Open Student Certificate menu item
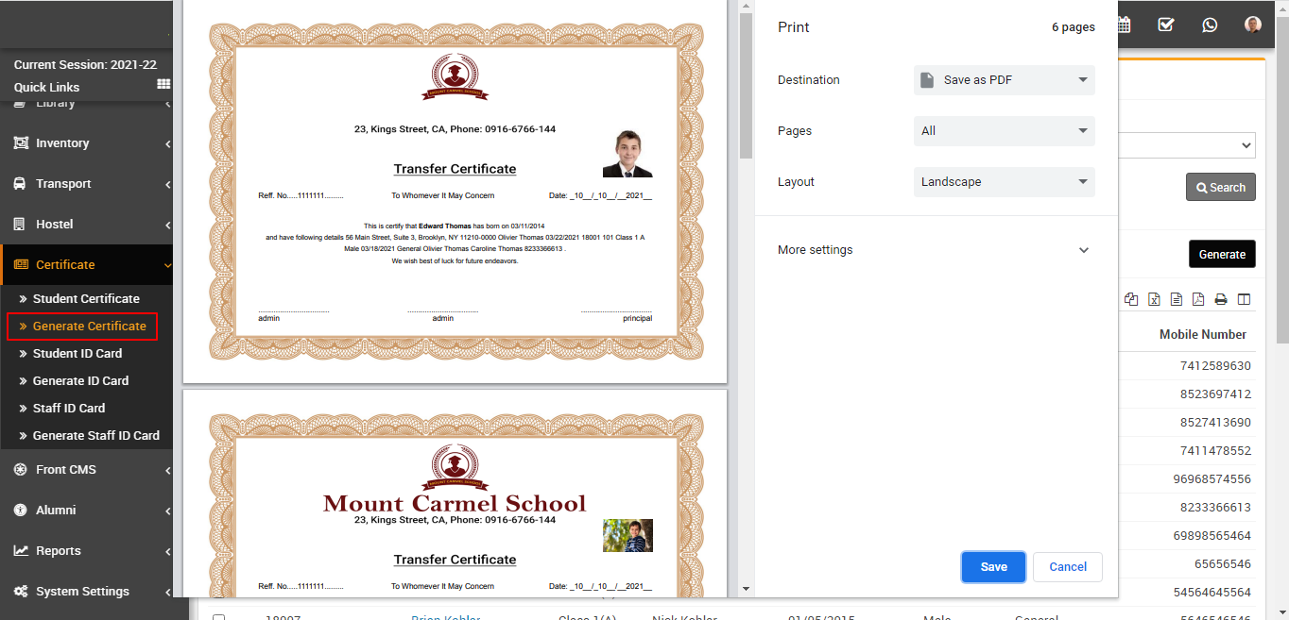This screenshot has height=620, width=1289. (86, 298)
